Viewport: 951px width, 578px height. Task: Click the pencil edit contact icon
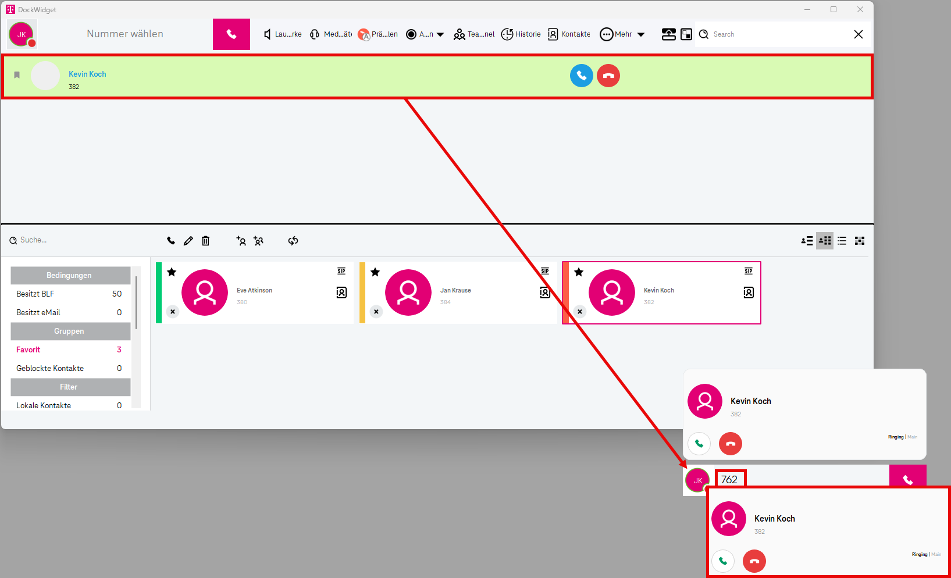188,241
